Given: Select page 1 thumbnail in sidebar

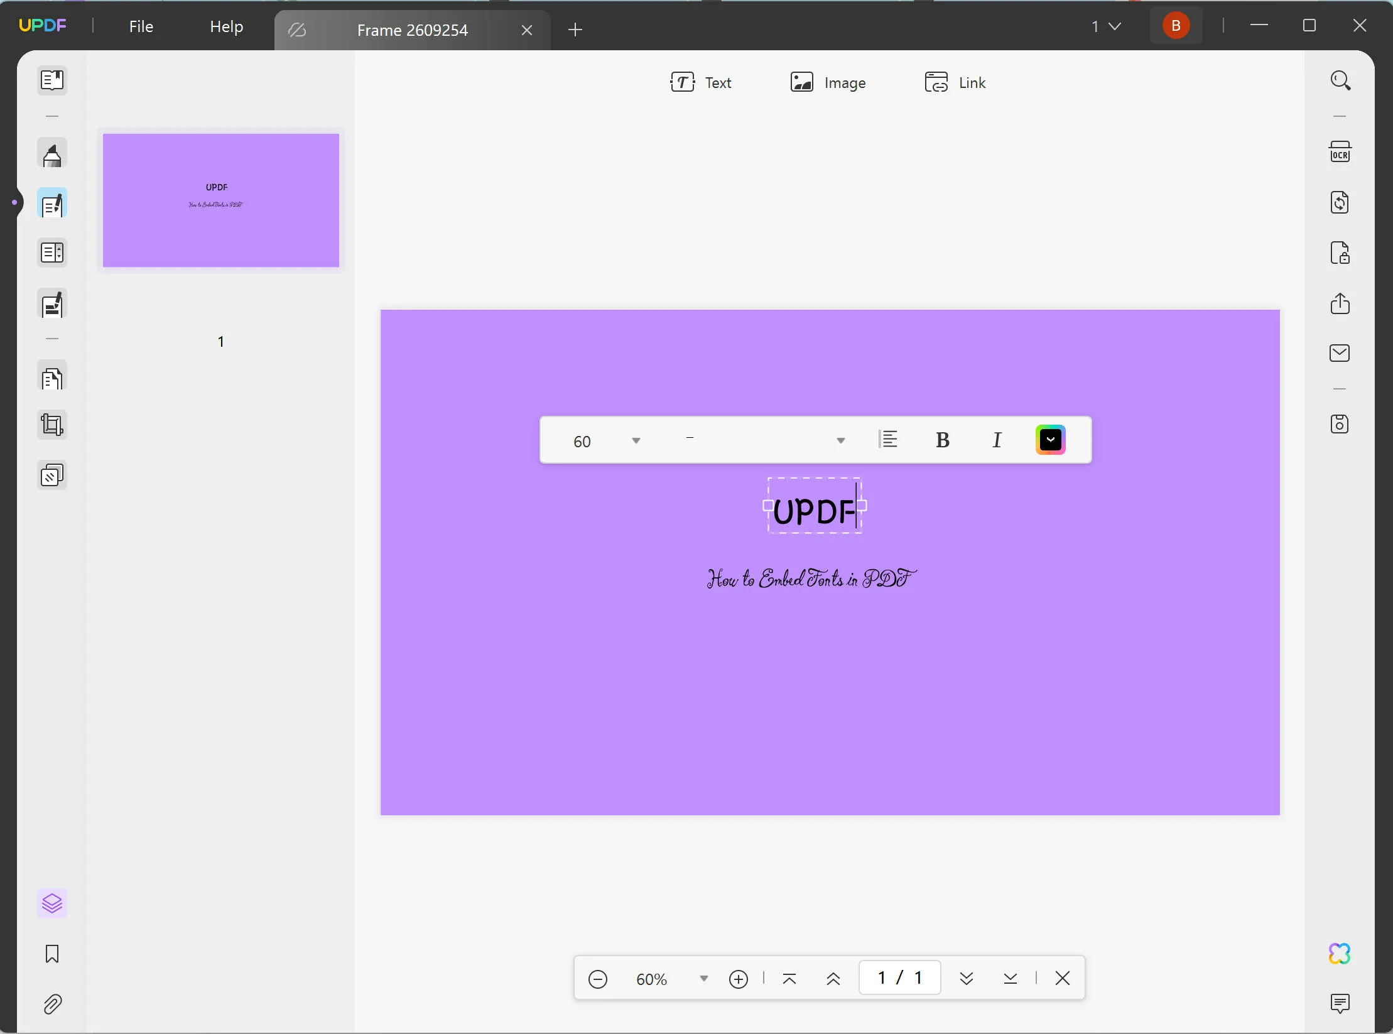Looking at the screenshot, I should (x=220, y=200).
